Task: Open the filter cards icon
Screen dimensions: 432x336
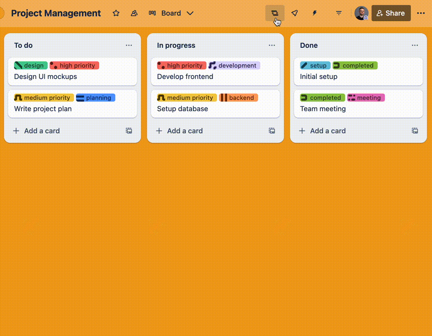Action: point(339,13)
